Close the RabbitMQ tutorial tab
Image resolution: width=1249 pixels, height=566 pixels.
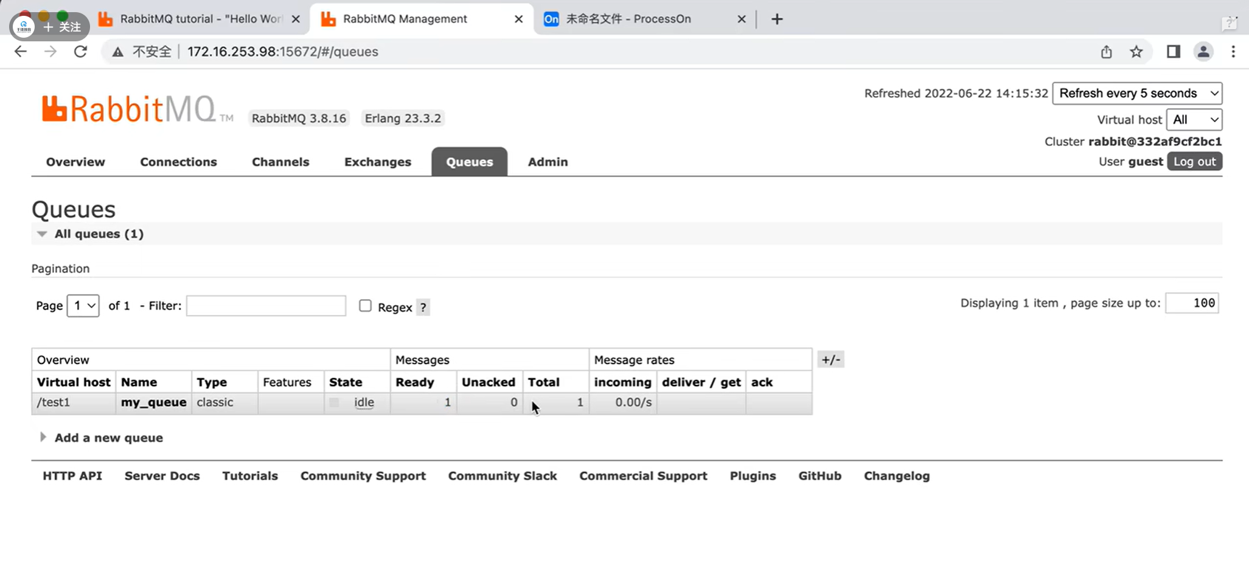click(x=296, y=19)
